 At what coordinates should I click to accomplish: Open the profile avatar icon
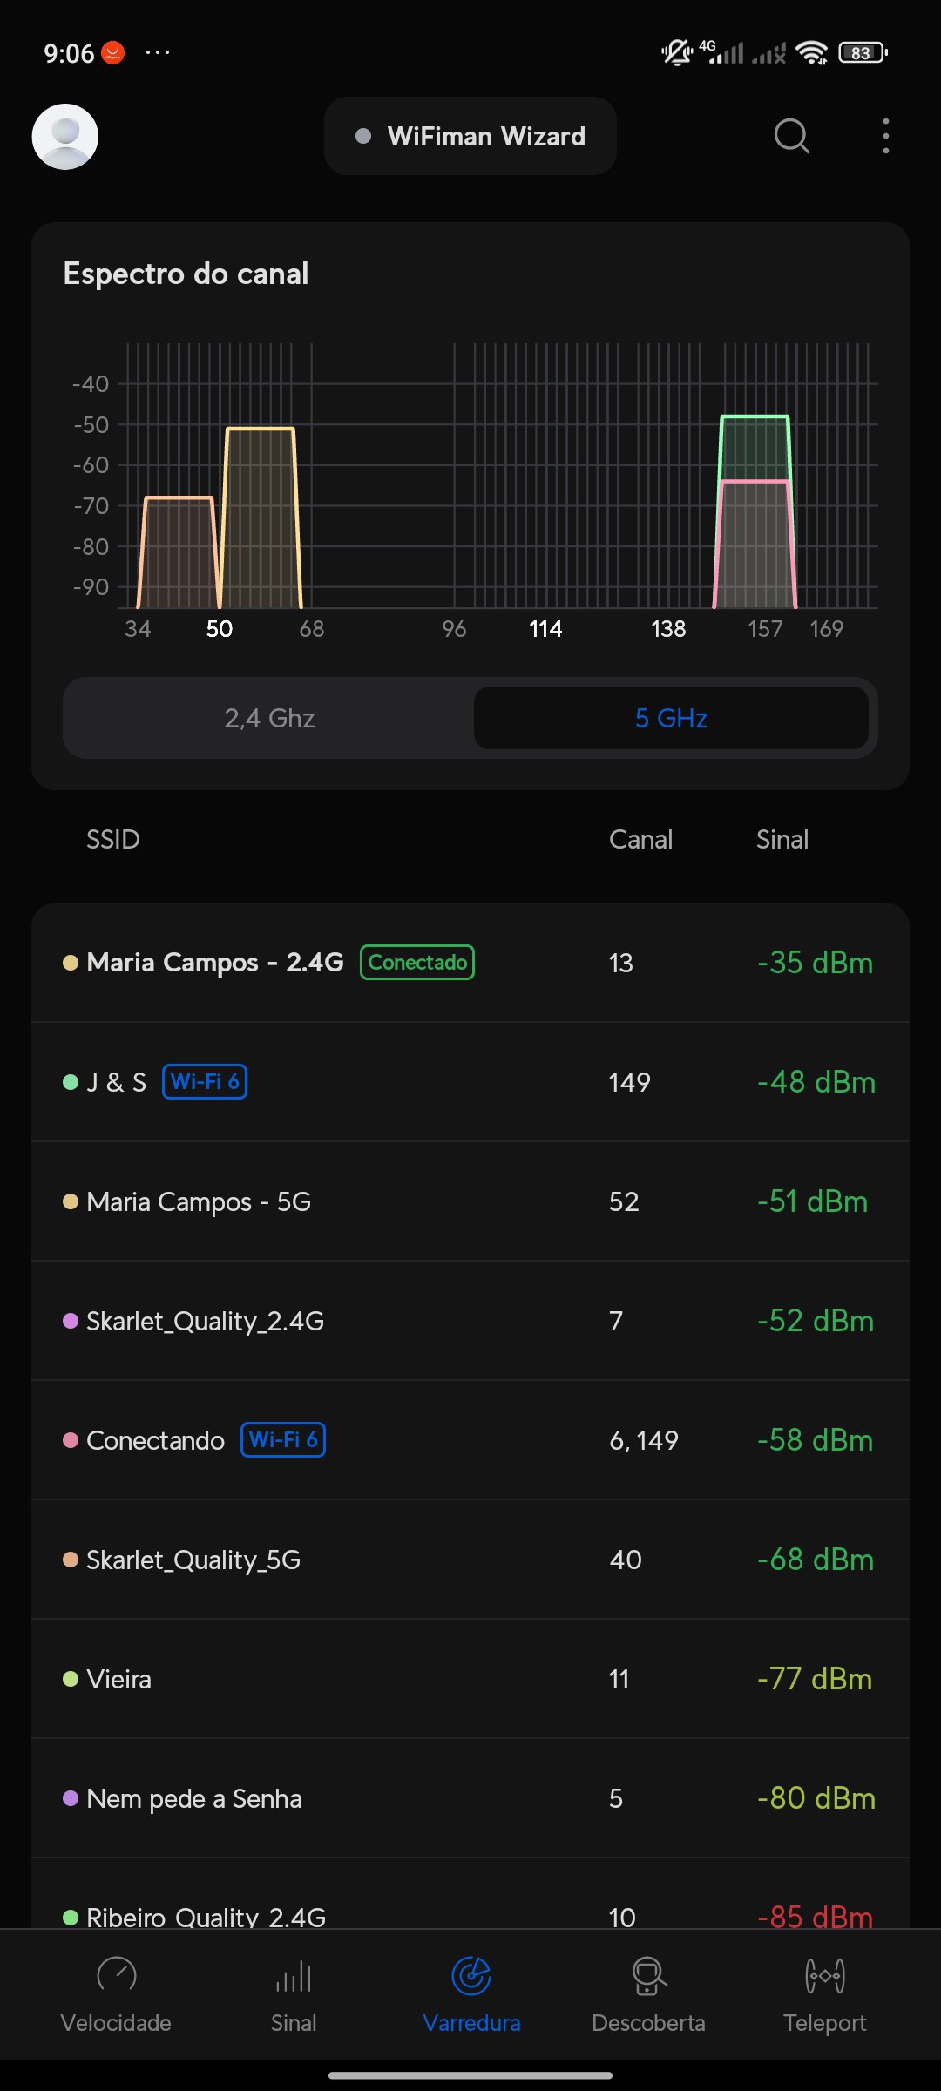click(65, 137)
